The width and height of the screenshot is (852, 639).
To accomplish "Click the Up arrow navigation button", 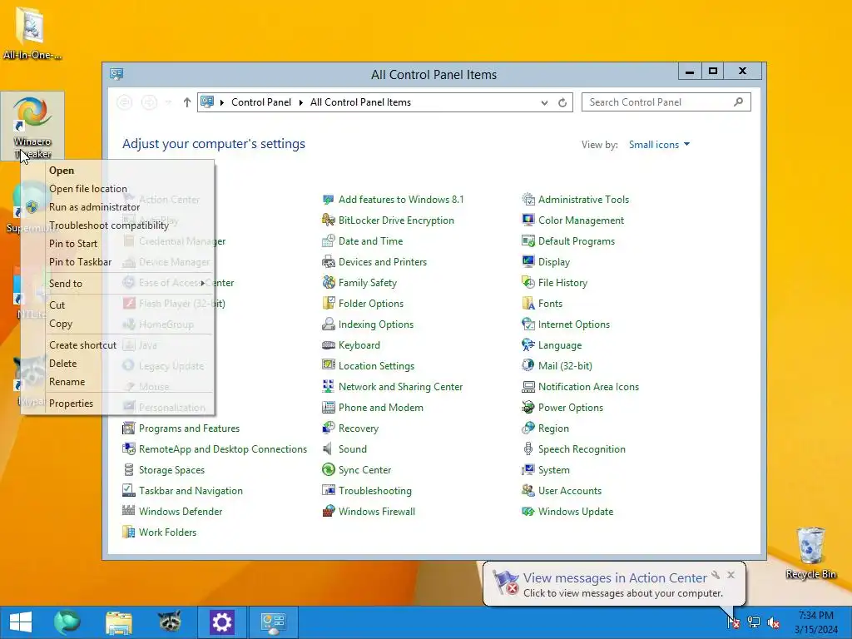I will click(x=187, y=102).
